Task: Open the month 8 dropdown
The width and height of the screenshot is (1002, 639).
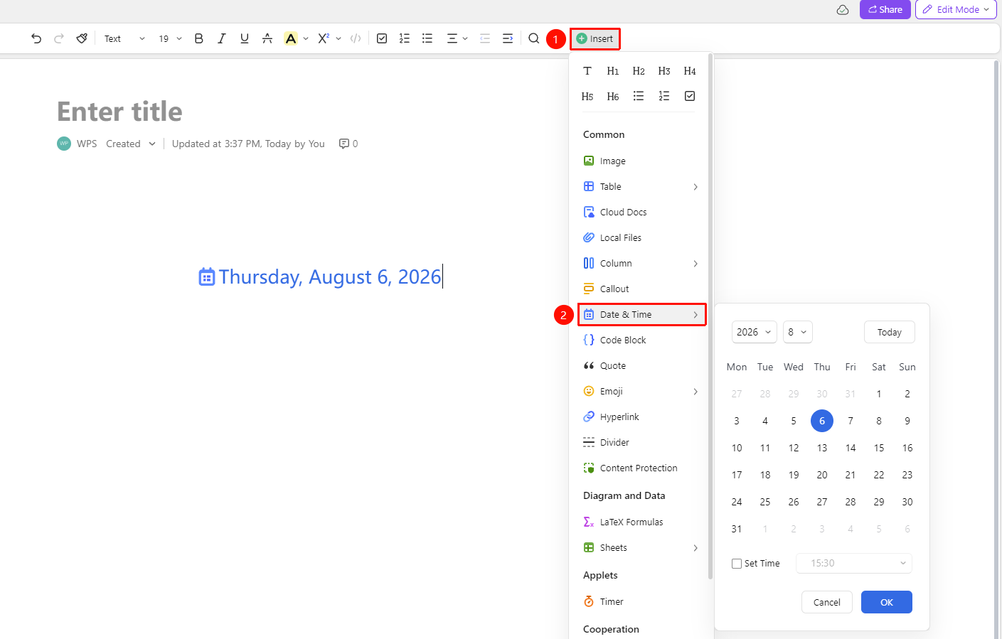Action: coord(798,332)
